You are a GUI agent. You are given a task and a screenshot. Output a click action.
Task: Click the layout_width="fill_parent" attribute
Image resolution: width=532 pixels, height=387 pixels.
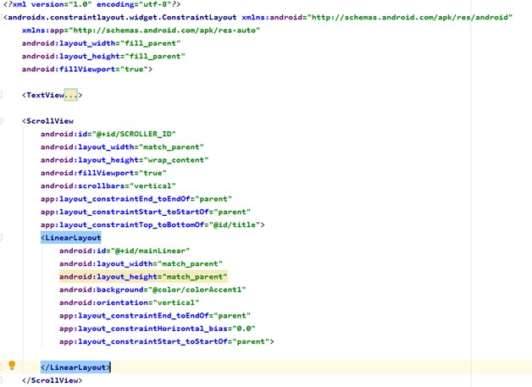[101, 43]
